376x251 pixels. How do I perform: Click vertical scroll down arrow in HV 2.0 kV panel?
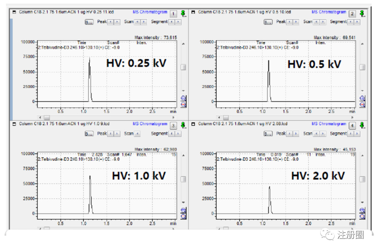point(363,202)
